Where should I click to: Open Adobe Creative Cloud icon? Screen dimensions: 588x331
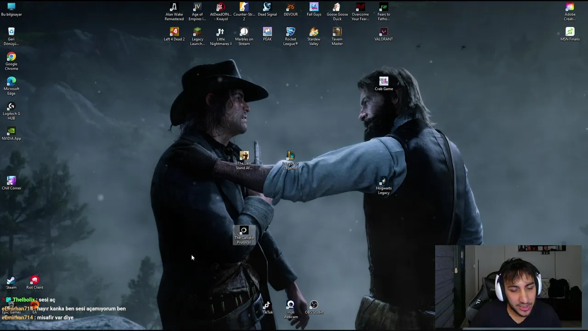570,12
